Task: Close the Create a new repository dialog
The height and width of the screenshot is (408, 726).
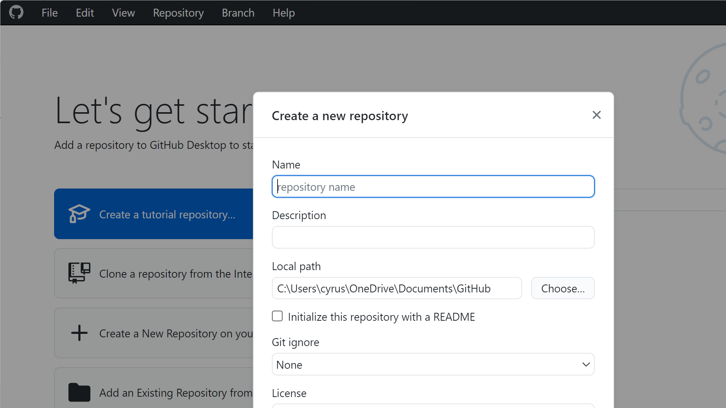Action: tap(596, 115)
